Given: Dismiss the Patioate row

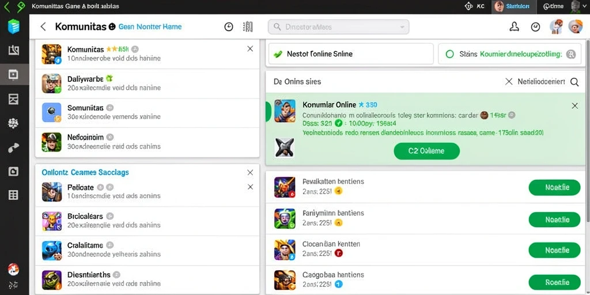Looking at the screenshot, I should [x=250, y=187].
